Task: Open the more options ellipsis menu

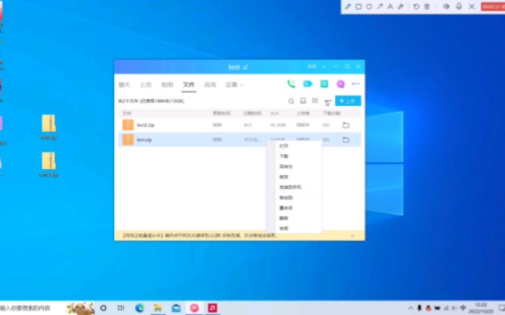Action: (x=356, y=84)
